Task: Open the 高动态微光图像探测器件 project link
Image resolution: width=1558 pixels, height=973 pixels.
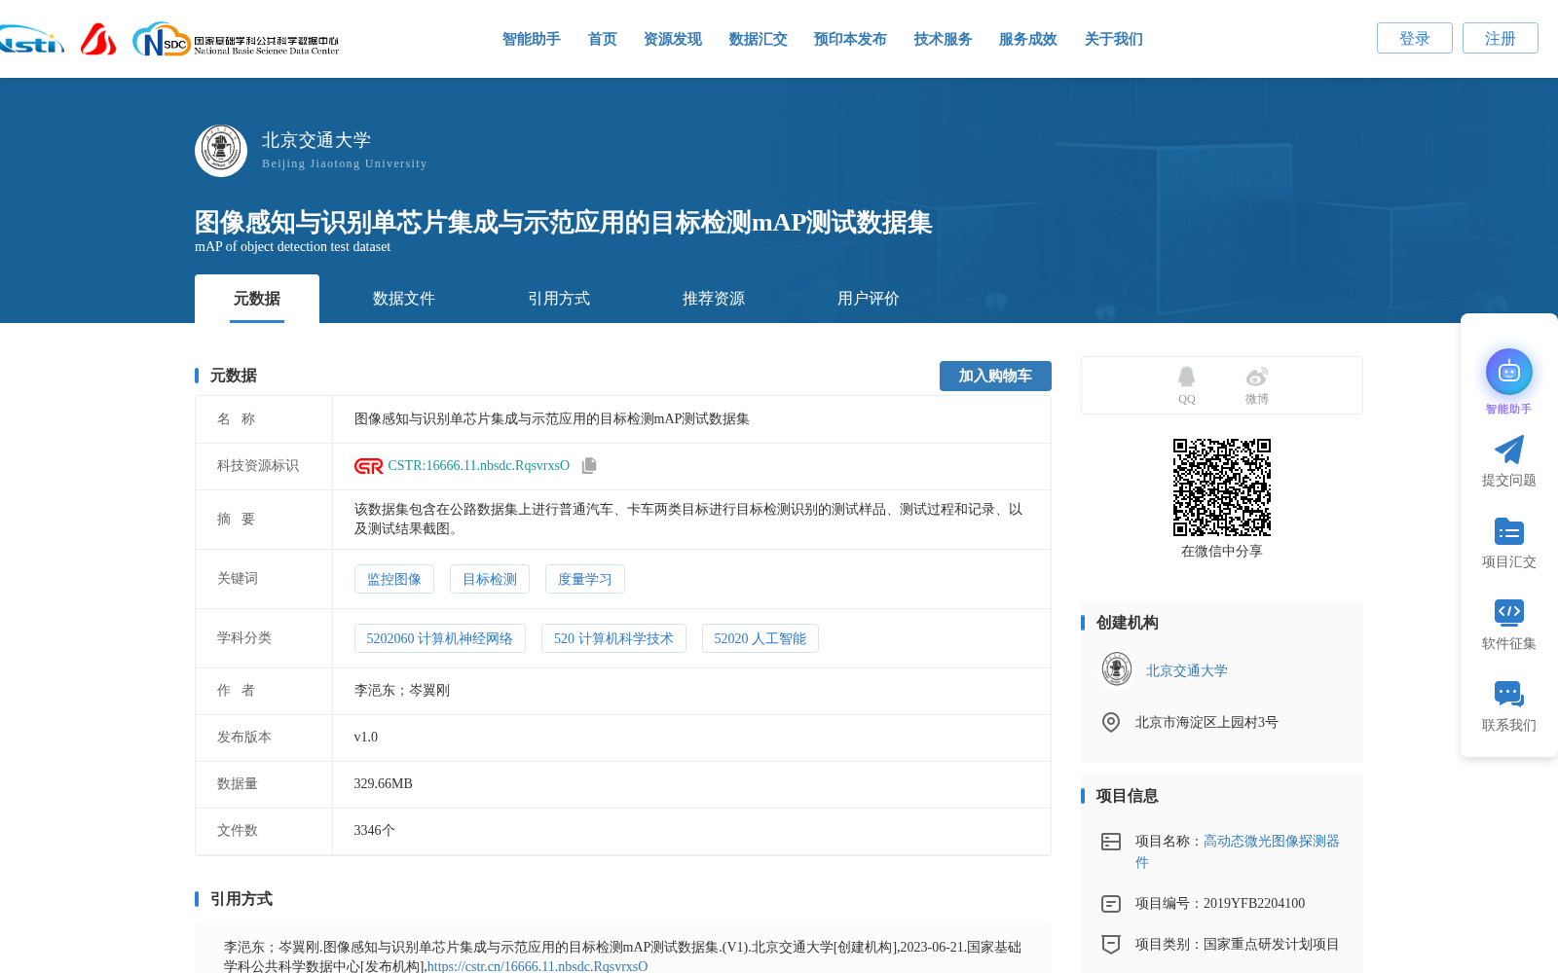Action: (x=1238, y=851)
